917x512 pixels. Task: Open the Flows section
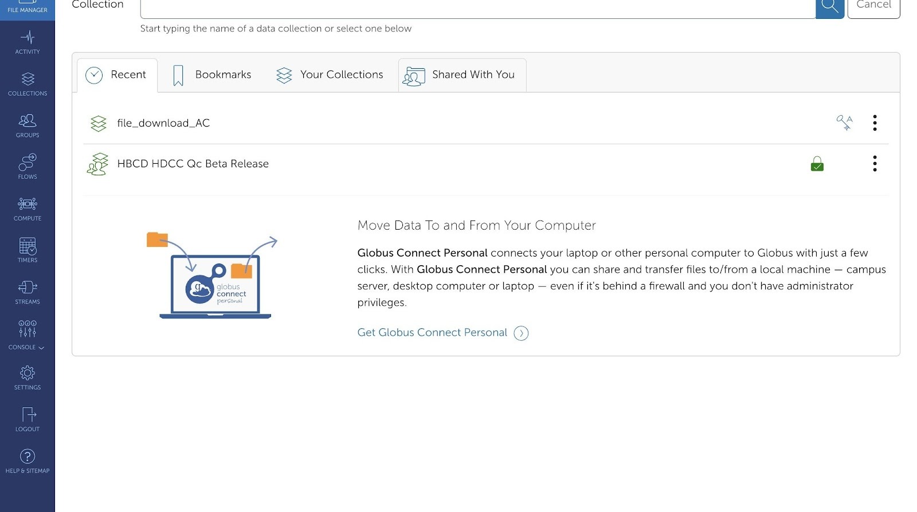click(x=28, y=167)
